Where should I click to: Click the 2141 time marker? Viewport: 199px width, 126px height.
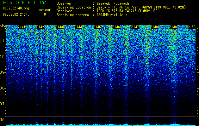22,27
